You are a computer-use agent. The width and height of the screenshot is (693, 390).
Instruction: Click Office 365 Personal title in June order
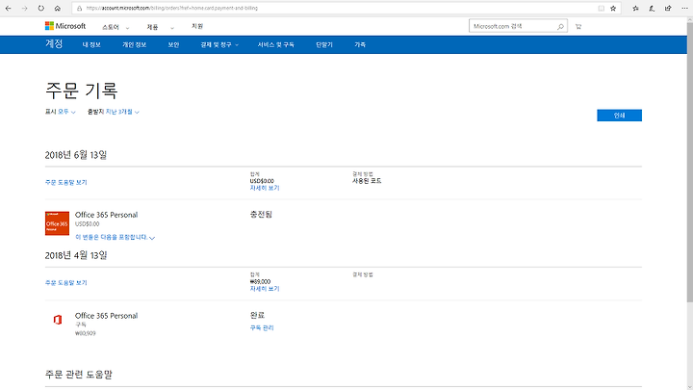106,215
